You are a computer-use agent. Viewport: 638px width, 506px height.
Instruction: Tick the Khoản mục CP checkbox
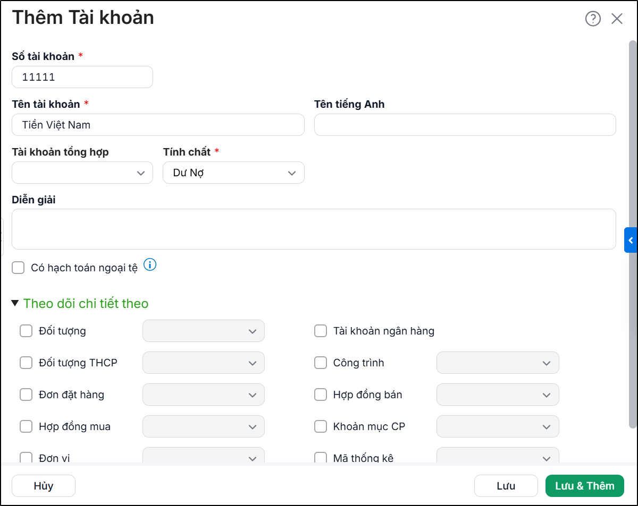point(321,426)
